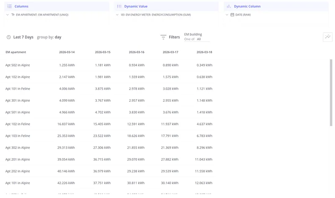This screenshot has height=198, width=335.
Task: Click the clock icon next to Last 7 Days
Action: click(x=8, y=37)
